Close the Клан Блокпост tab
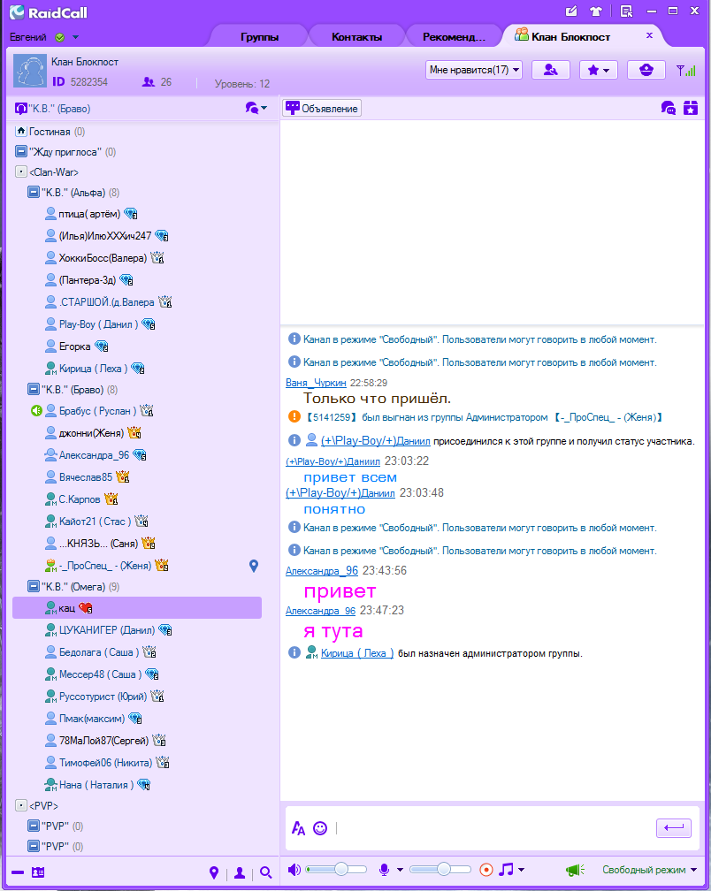This screenshot has width=711, height=891. click(x=650, y=35)
